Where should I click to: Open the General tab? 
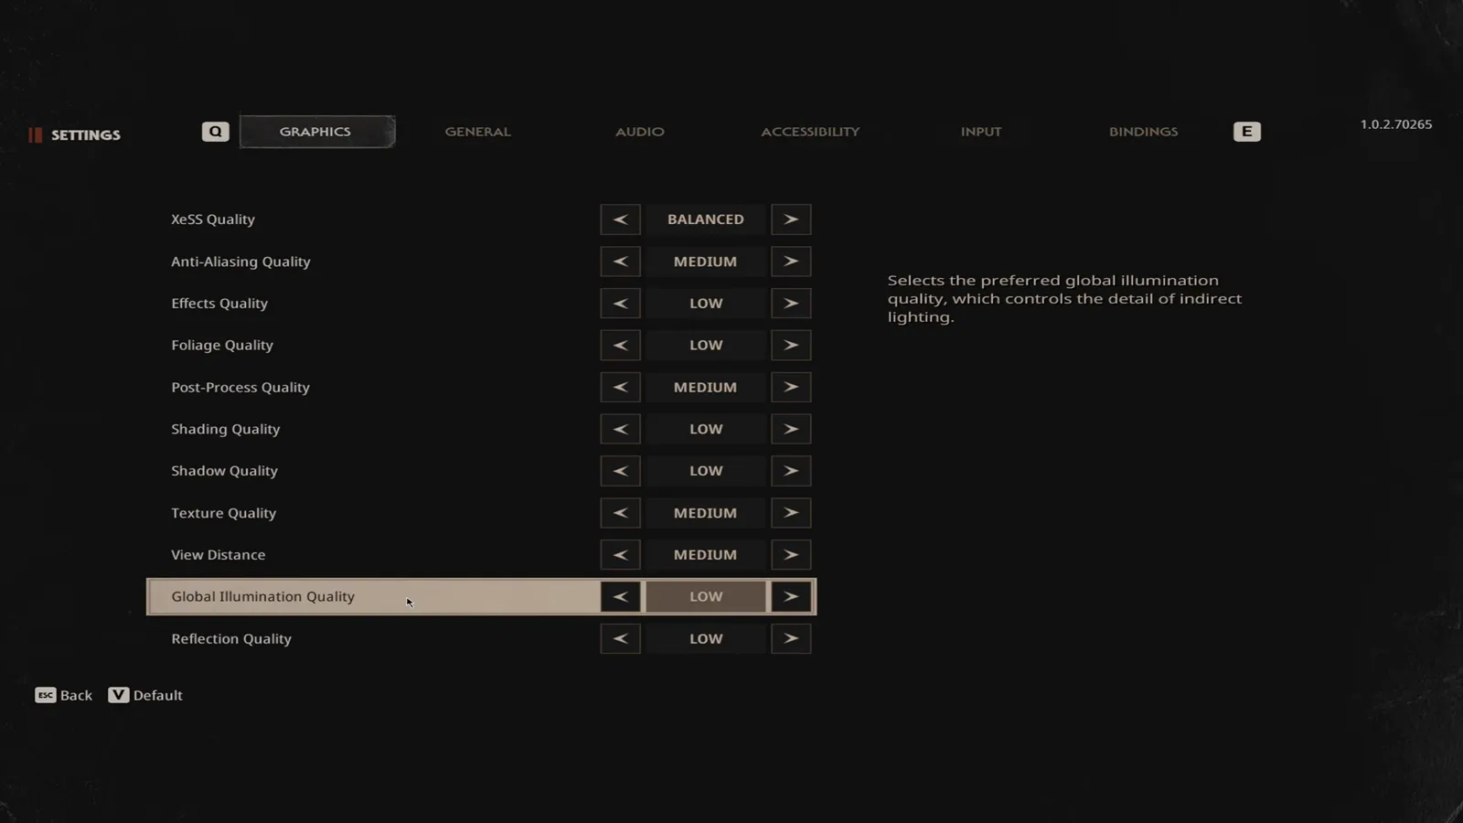[478, 132]
